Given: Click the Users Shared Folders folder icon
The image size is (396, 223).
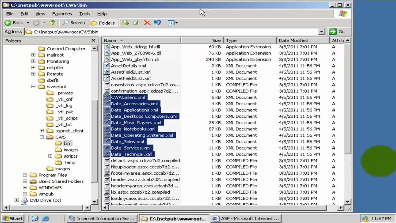Looking at the screenshot, I should coord(33,181).
